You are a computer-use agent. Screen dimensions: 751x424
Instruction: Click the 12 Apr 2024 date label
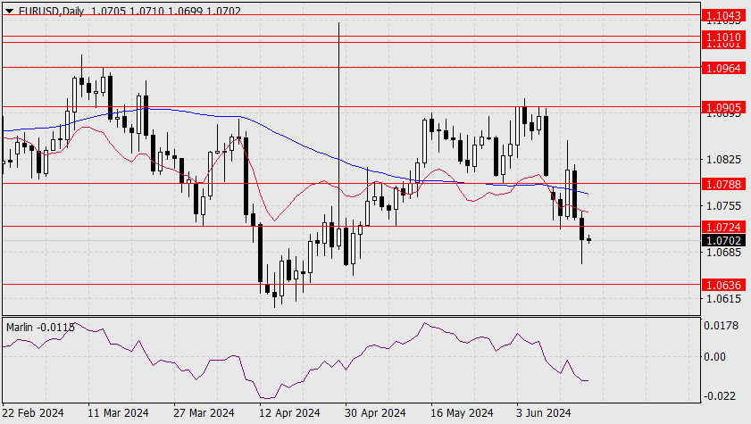(289, 413)
